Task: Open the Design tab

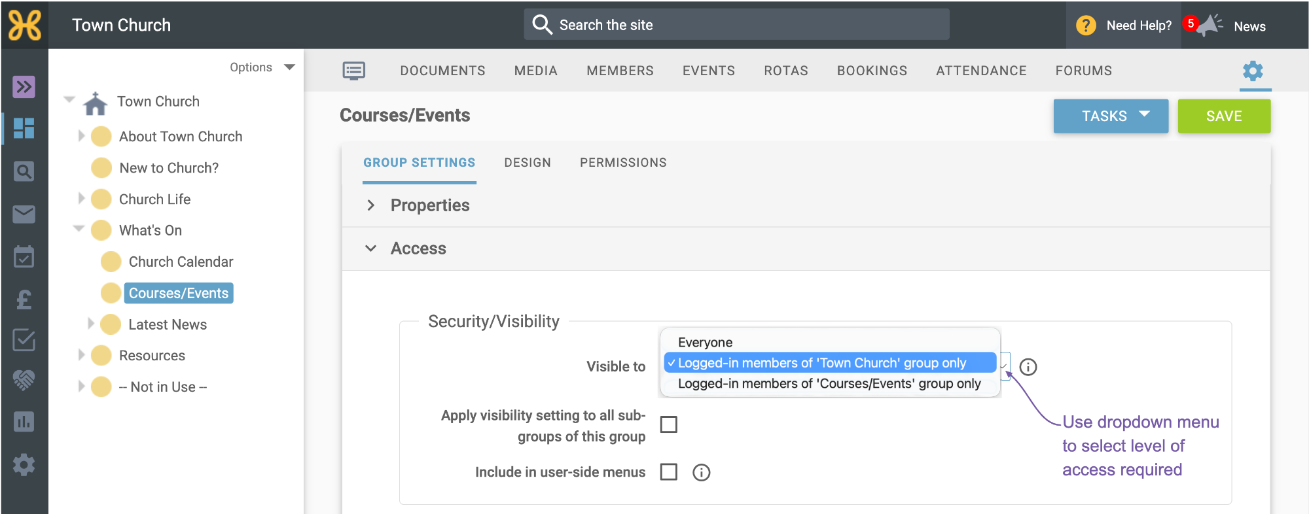Action: pos(528,162)
